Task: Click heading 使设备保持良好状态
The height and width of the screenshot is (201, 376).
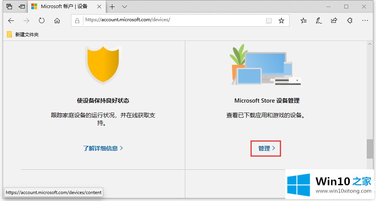Action: (x=103, y=101)
